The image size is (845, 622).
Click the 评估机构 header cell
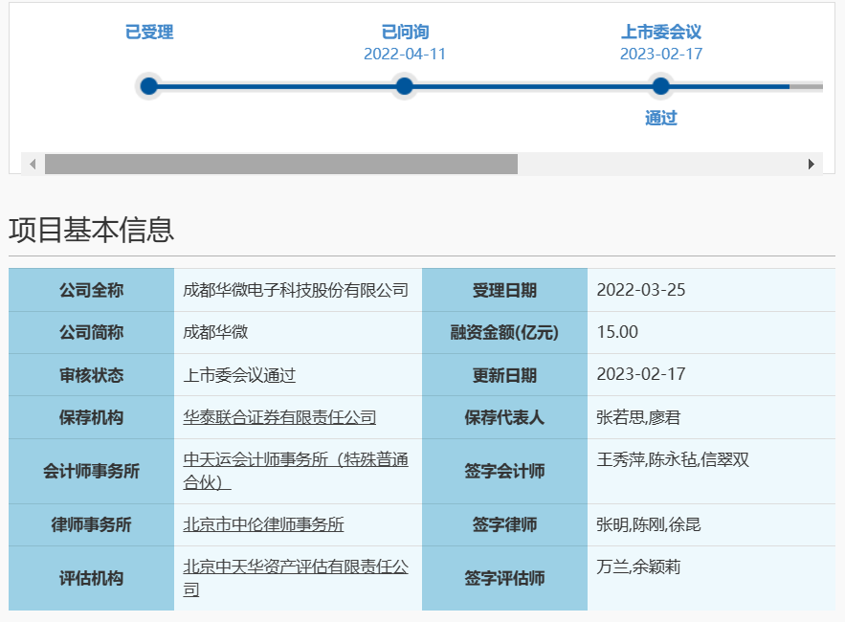(91, 578)
